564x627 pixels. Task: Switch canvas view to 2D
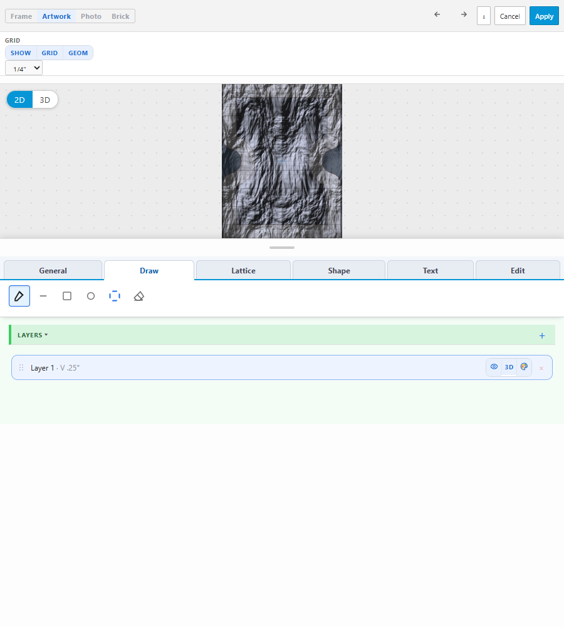pyautogui.click(x=19, y=100)
